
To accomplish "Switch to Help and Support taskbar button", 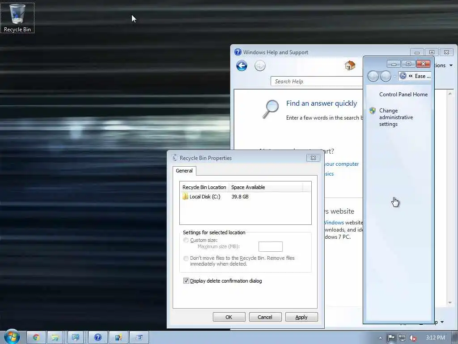I will 98,338.
